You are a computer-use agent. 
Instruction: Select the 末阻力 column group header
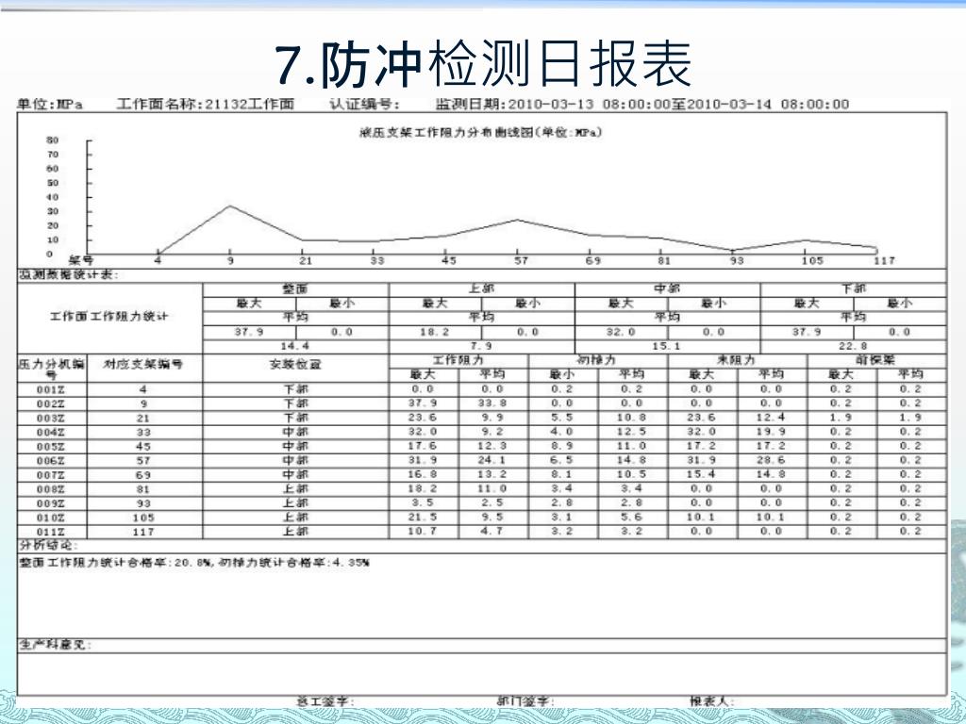736,360
